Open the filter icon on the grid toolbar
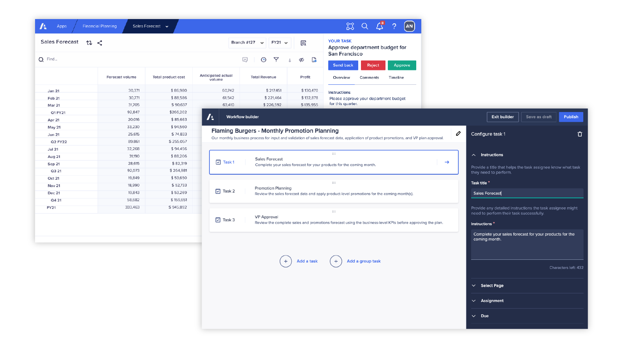 (276, 59)
